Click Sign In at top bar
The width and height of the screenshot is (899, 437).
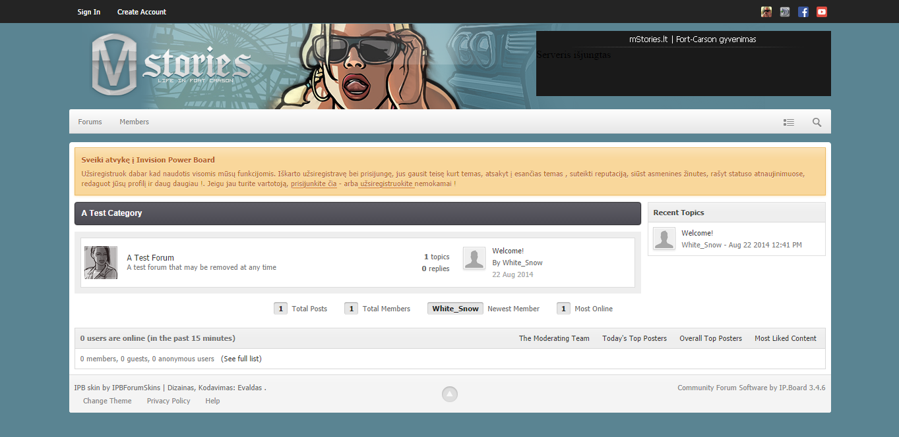89,12
